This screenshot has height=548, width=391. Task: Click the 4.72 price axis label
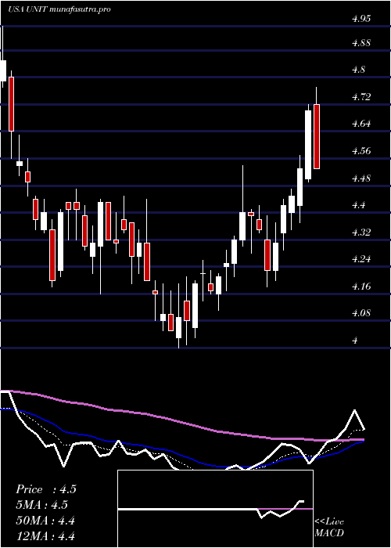tap(361, 97)
